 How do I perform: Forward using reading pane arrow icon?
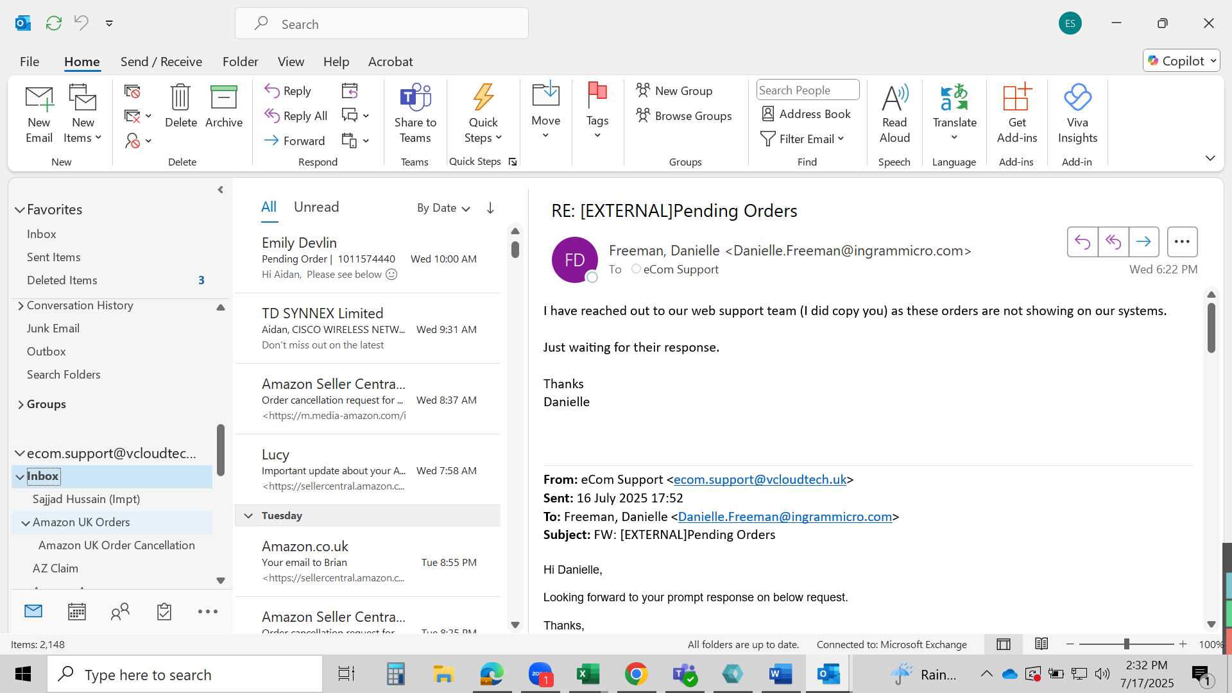[x=1143, y=242]
